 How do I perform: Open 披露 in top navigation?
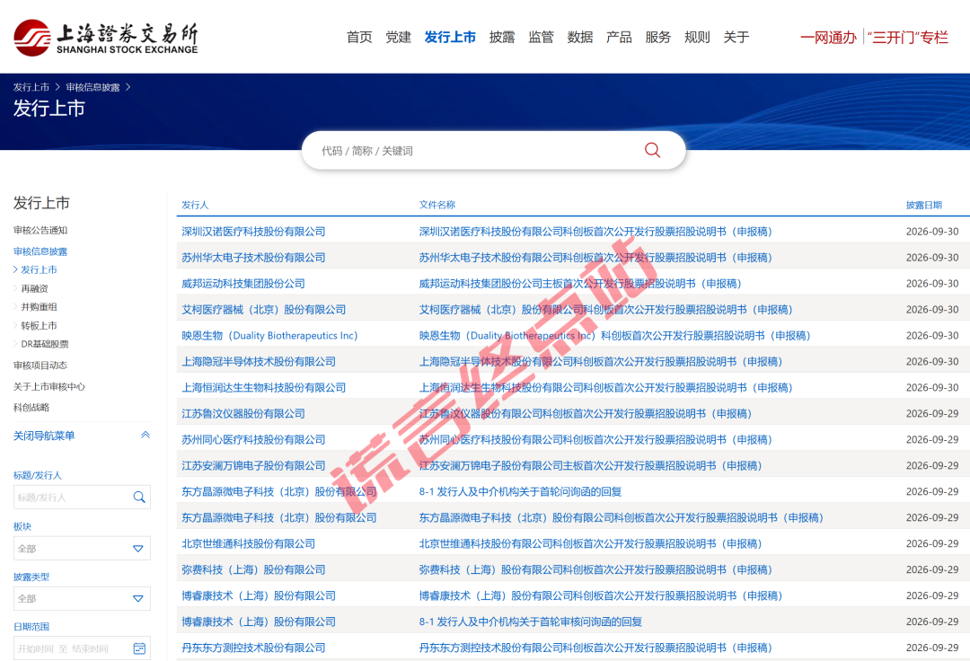(x=502, y=37)
